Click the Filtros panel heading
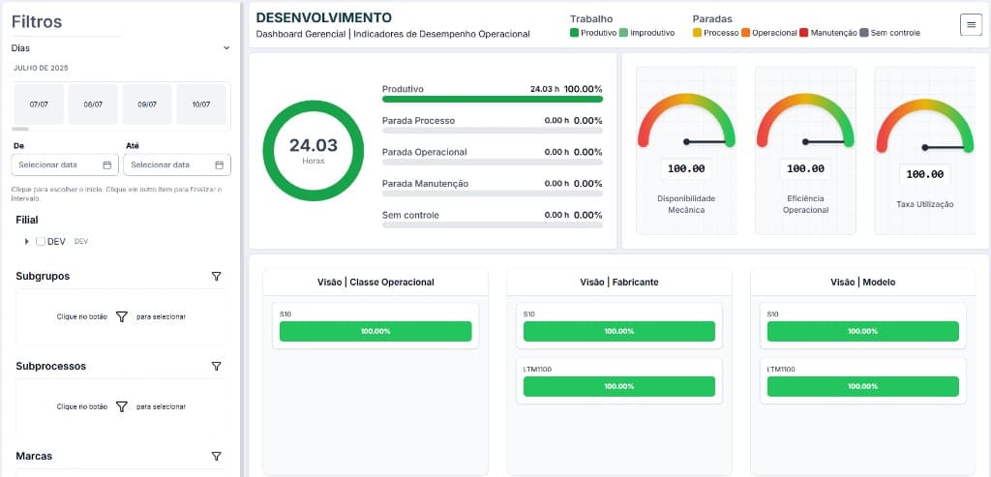This screenshot has width=991, height=477. 37,22
